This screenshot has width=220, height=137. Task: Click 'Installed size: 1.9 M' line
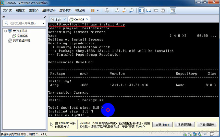[x=71, y=111]
